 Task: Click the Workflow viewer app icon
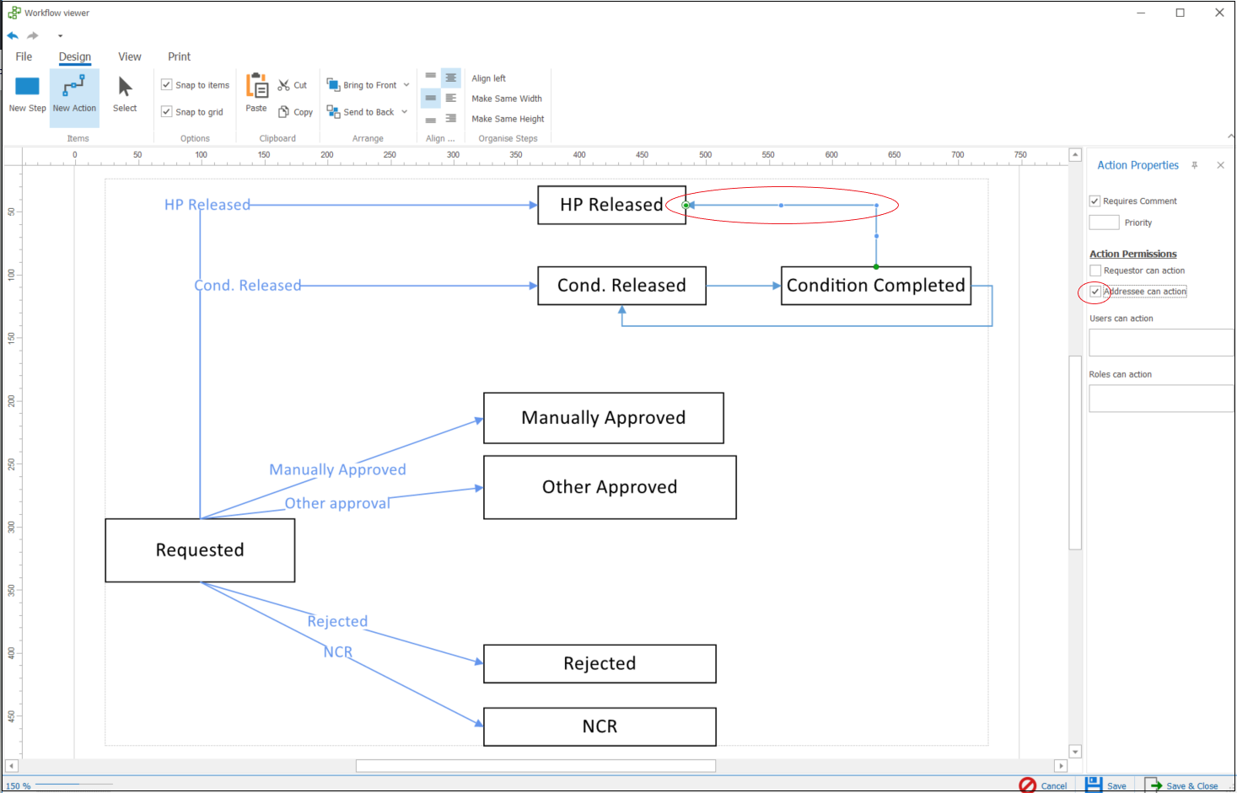[14, 13]
